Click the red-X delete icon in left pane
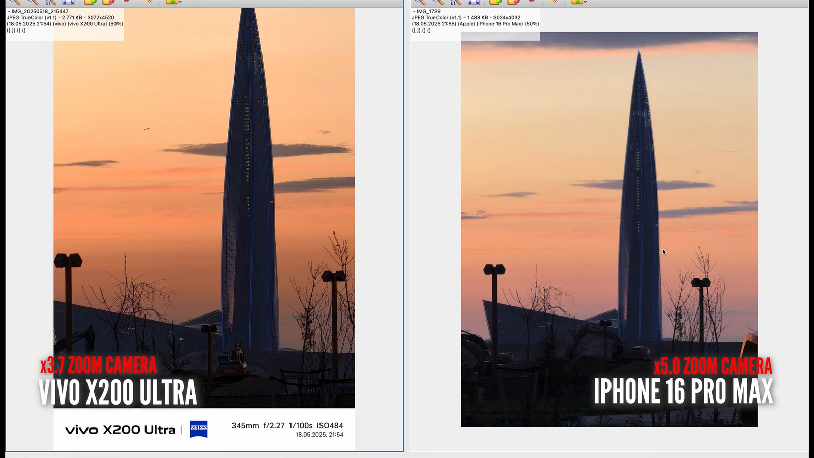The image size is (814, 458). pos(148,2)
